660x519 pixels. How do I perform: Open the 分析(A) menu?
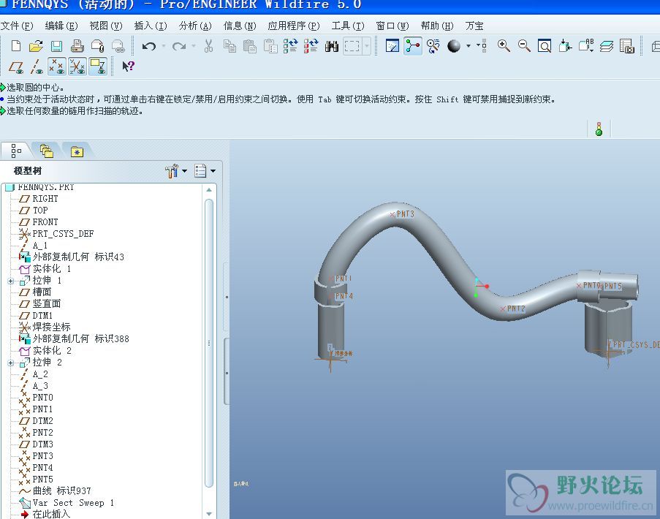point(195,26)
